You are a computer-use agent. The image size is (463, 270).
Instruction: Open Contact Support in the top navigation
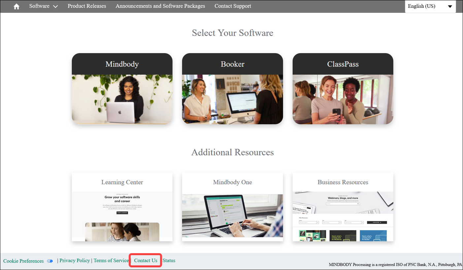point(233,6)
